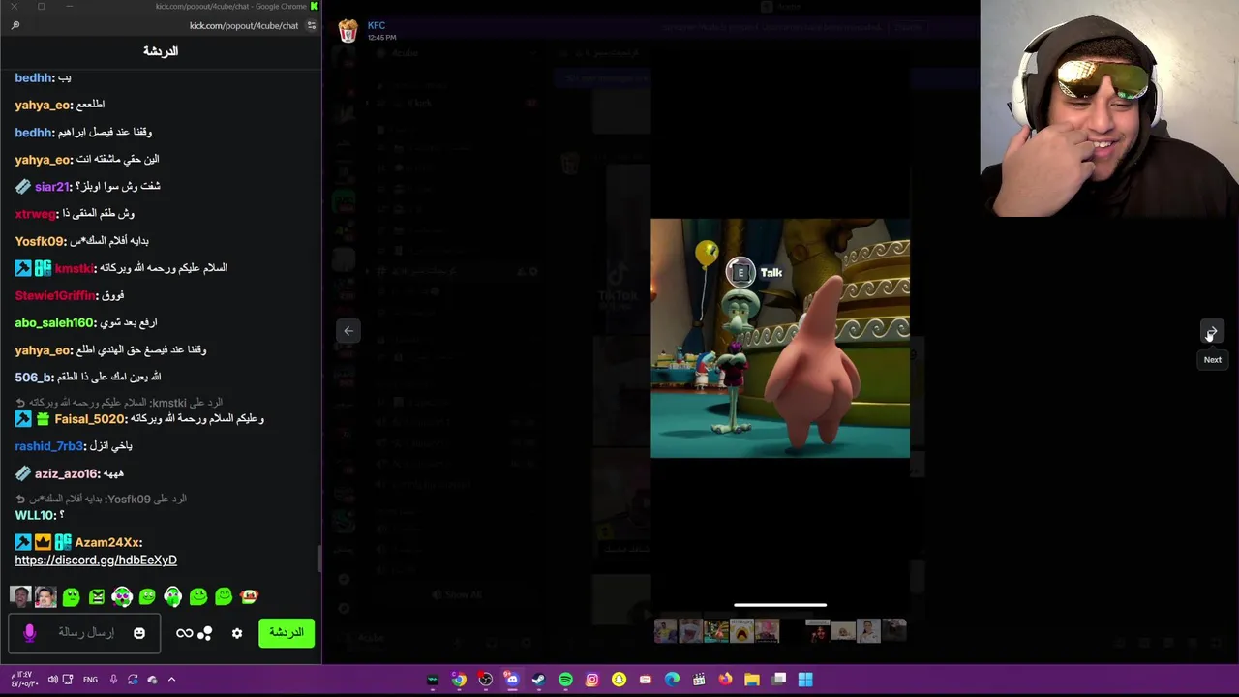The height and width of the screenshot is (697, 1239).
Task: Click username abo_saleh160 in chat
Action: click(x=53, y=322)
